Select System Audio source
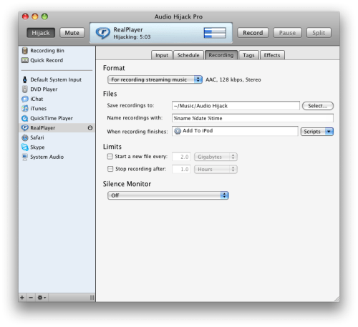 pyautogui.click(x=57, y=157)
